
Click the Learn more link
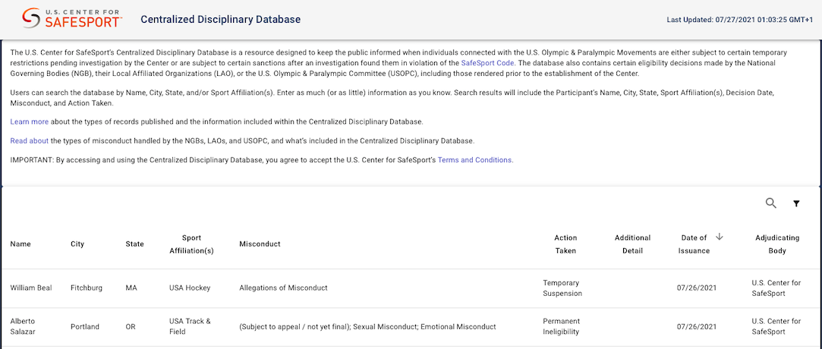[x=30, y=121]
